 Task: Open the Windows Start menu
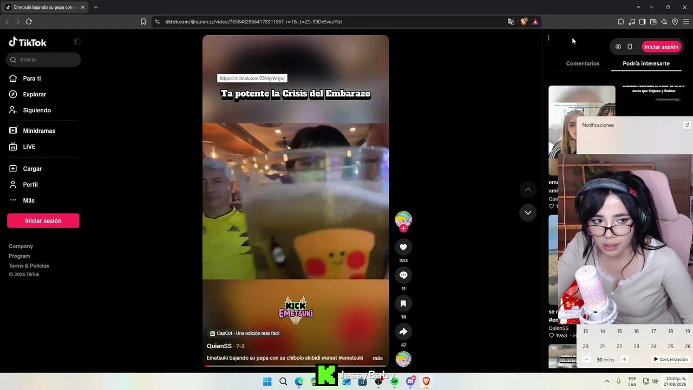(x=267, y=381)
